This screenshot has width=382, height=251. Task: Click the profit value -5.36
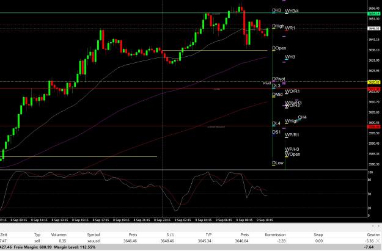370,241
